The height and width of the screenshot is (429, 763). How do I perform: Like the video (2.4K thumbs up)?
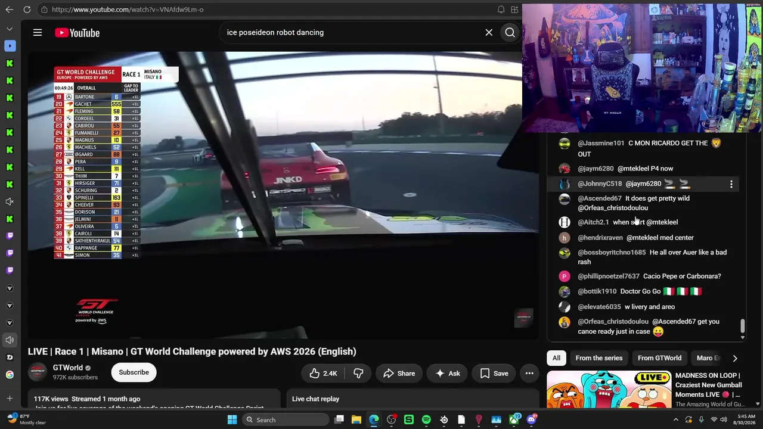(322, 374)
